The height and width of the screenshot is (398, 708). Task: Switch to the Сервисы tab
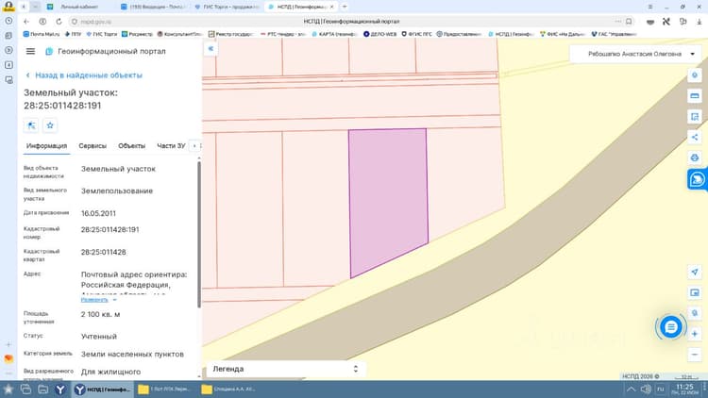[93, 146]
